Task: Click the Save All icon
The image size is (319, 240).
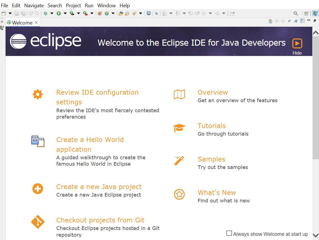Action: [23, 13]
